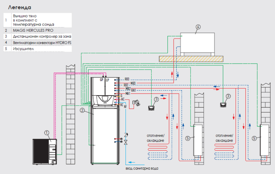
Task: Click the GP pipe connection label
Action: pos(101,80)
